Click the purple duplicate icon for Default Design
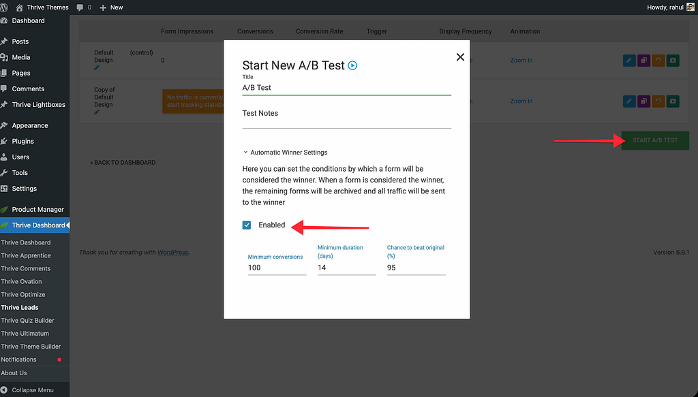 coord(643,61)
